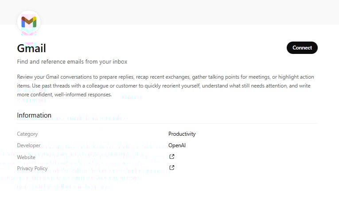339x198 pixels.
Task: Click the Developer label
Action: click(28, 145)
